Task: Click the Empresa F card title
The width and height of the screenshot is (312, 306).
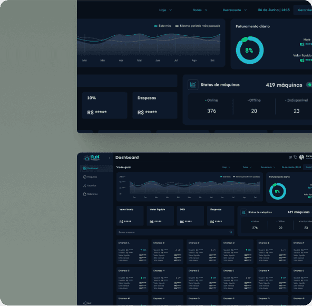Action: click(x=298, y=243)
